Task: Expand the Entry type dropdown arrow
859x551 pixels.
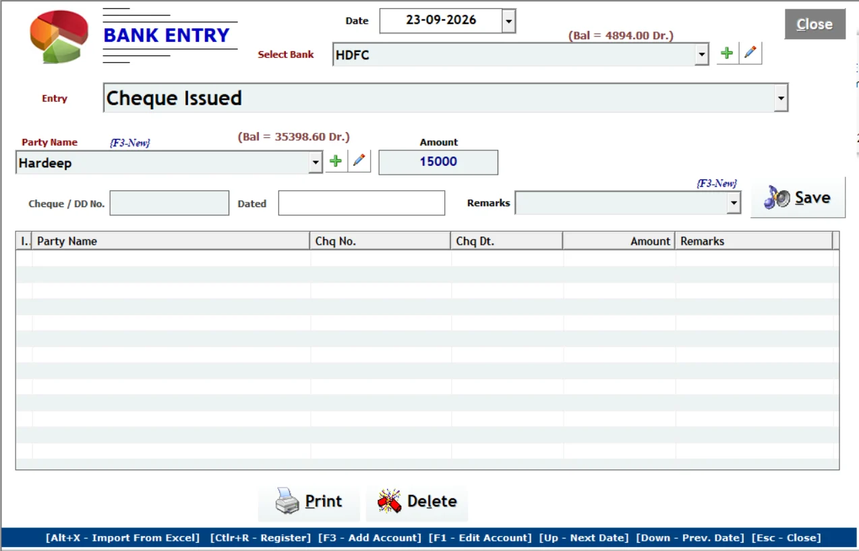Action: click(781, 98)
